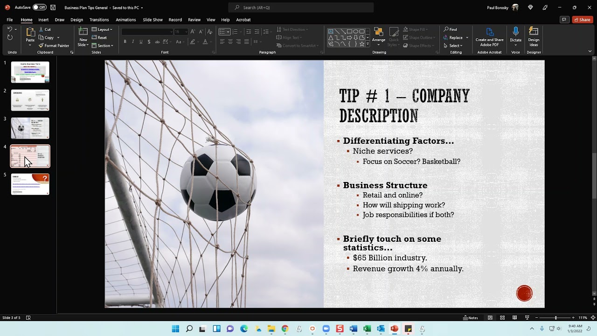597x336 pixels.
Task: Open the Section dropdown
Action: coord(103,45)
